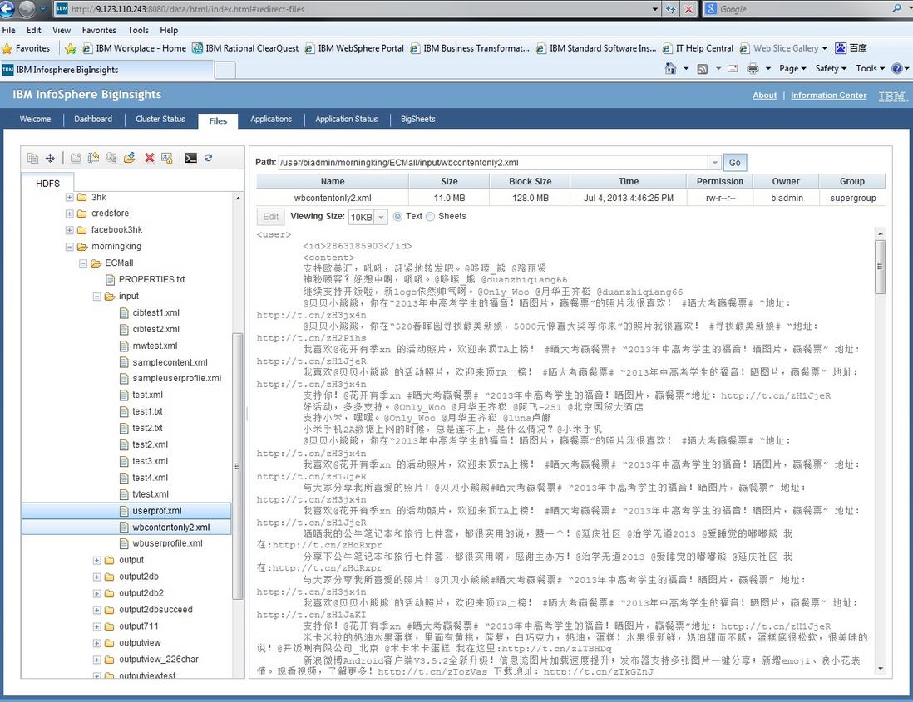Switch to the Welcome tab

[x=35, y=120]
